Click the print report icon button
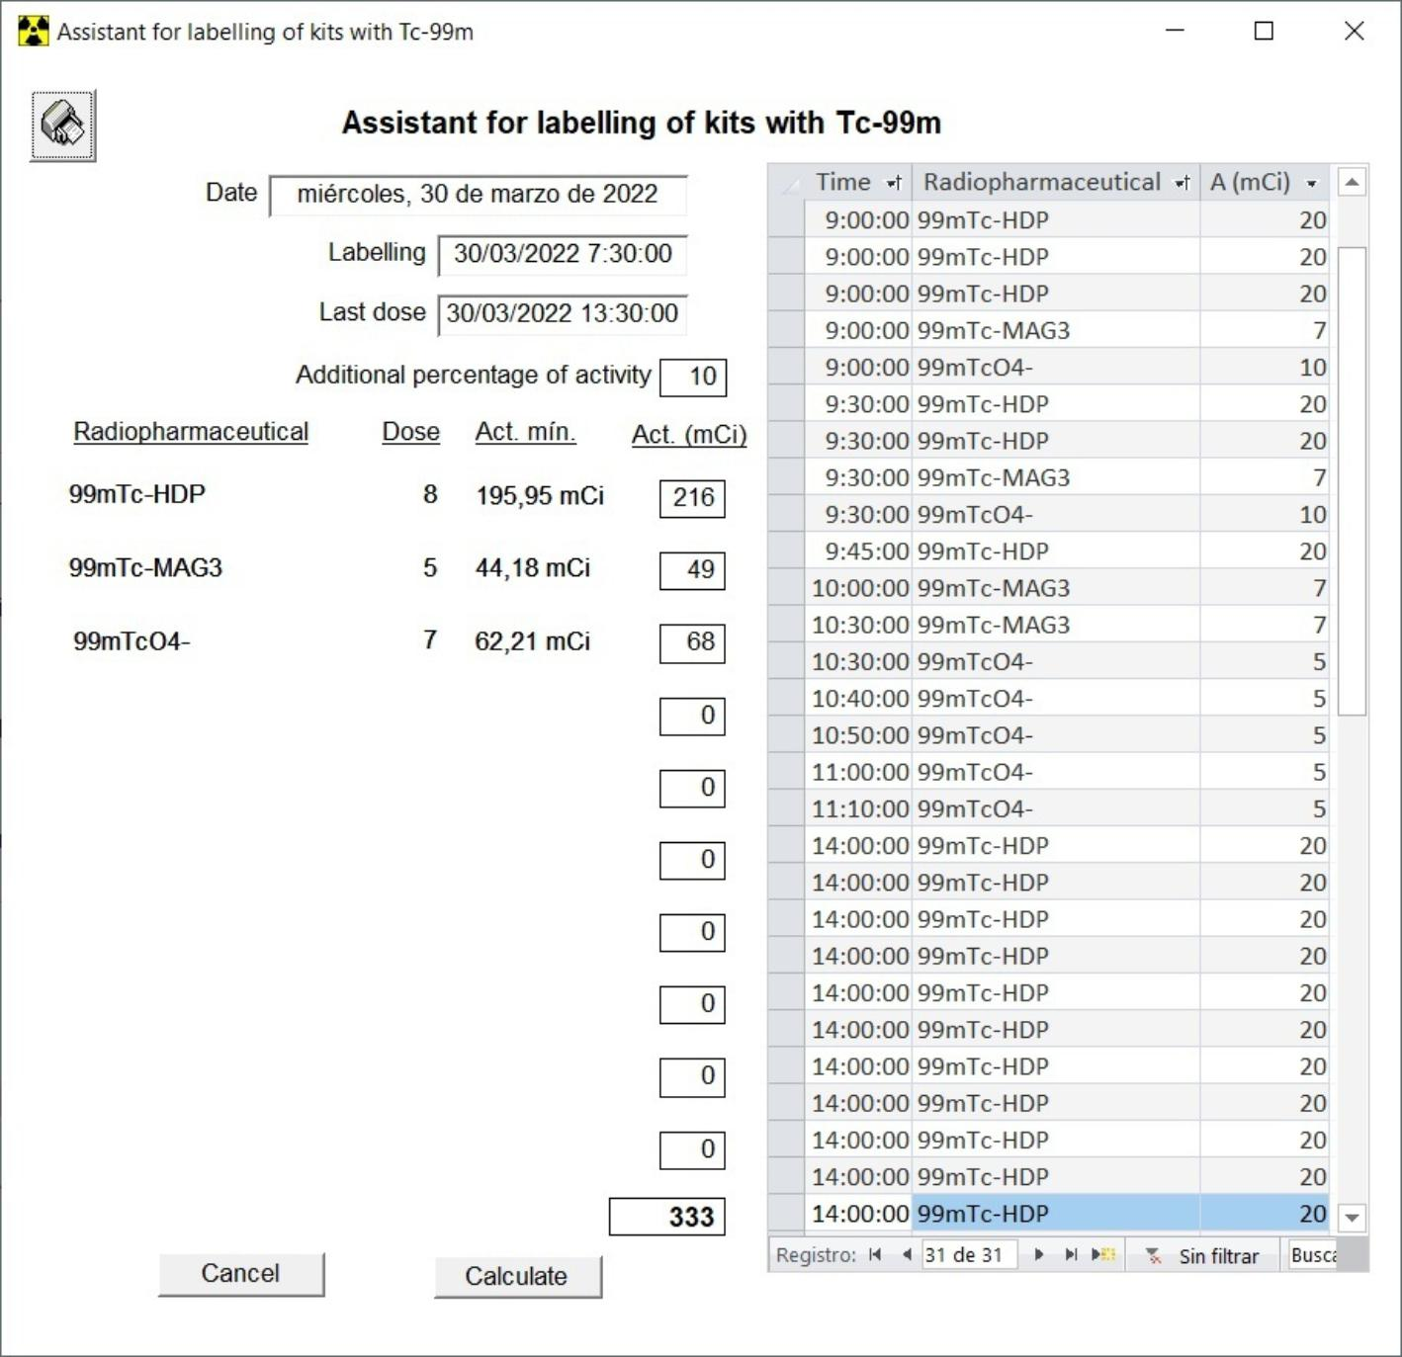The height and width of the screenshot is (1357, 1402). 62,126
